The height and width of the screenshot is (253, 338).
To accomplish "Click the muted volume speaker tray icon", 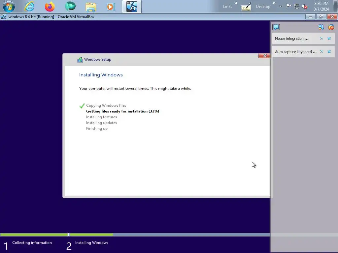I will 305,7.
